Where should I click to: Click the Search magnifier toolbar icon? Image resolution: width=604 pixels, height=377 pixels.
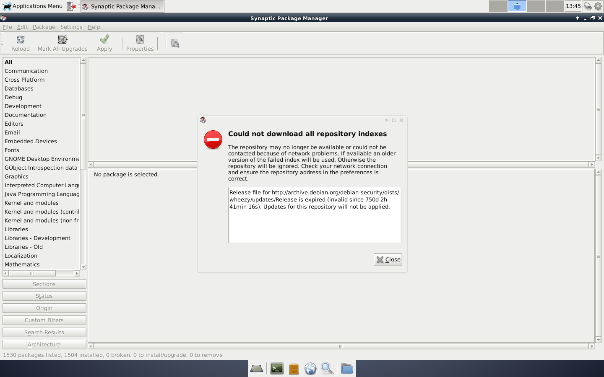coord(175,43)
